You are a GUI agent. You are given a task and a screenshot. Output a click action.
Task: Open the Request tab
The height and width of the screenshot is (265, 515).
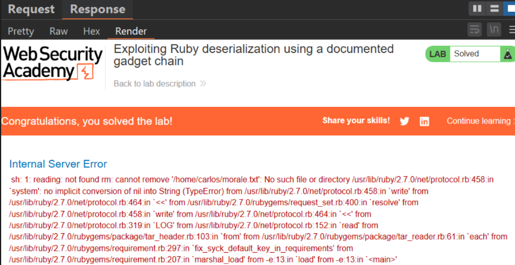(31, 9)
